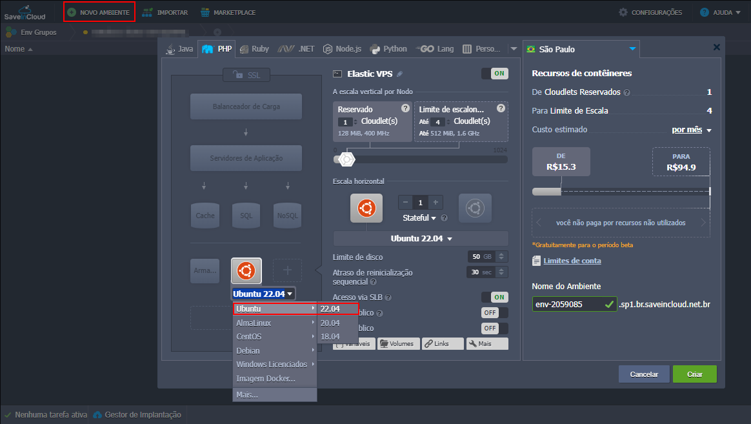
Task: Close the environment topology dialog
Action: 717,47
